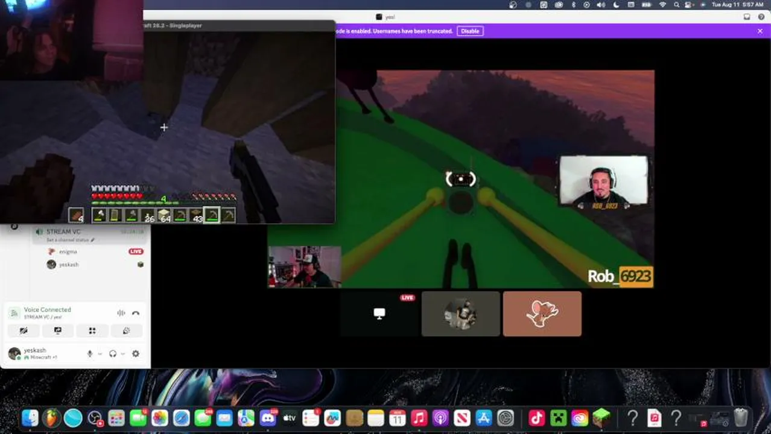Edit channel status with the pencil icon
Image resolution: width=771 pixels, height=434 pixels.
(93, 240)
